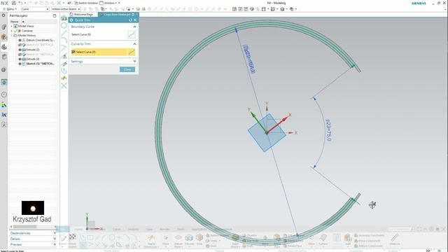Click the resource bar settings gear icon
448x252 pixels.
(3, 15)
